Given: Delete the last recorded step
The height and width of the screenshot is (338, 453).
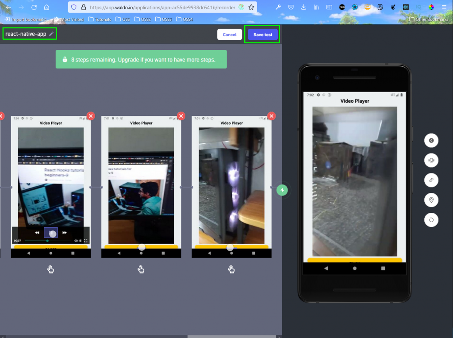Looking at the screenshot, I should (x=272, y=116).
